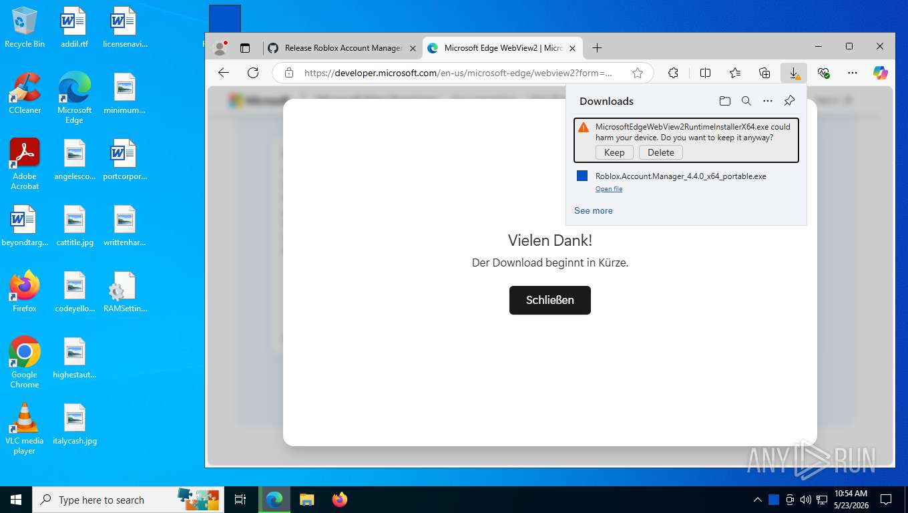Open Task View on the taskbar
This screenshot has width=908, height=513.
pyautogui.click(x=240, y=500)
